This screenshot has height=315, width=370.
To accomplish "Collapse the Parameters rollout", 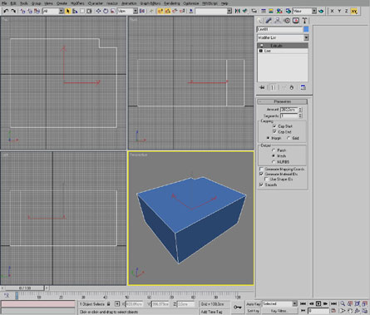I will pos(282,101).
